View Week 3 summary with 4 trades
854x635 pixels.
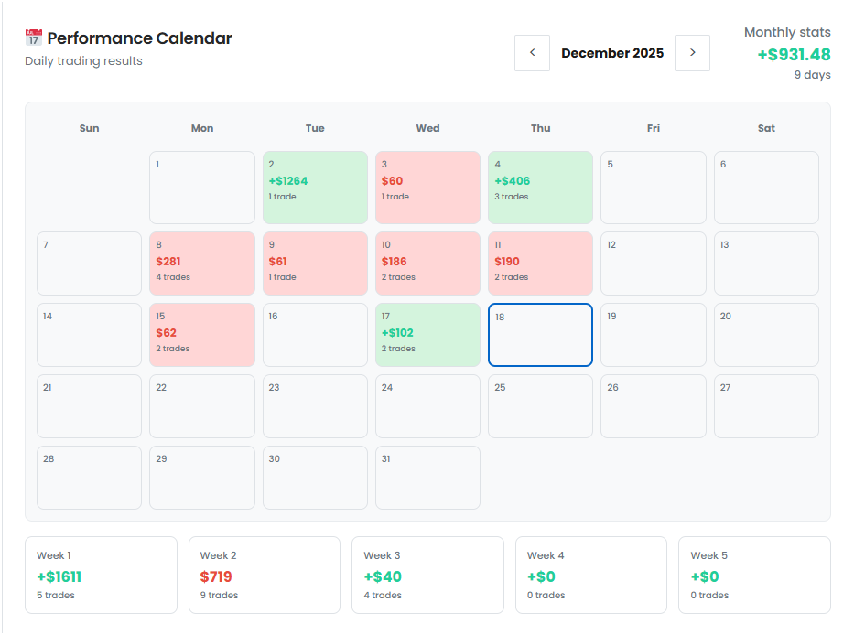coord(427,575)
